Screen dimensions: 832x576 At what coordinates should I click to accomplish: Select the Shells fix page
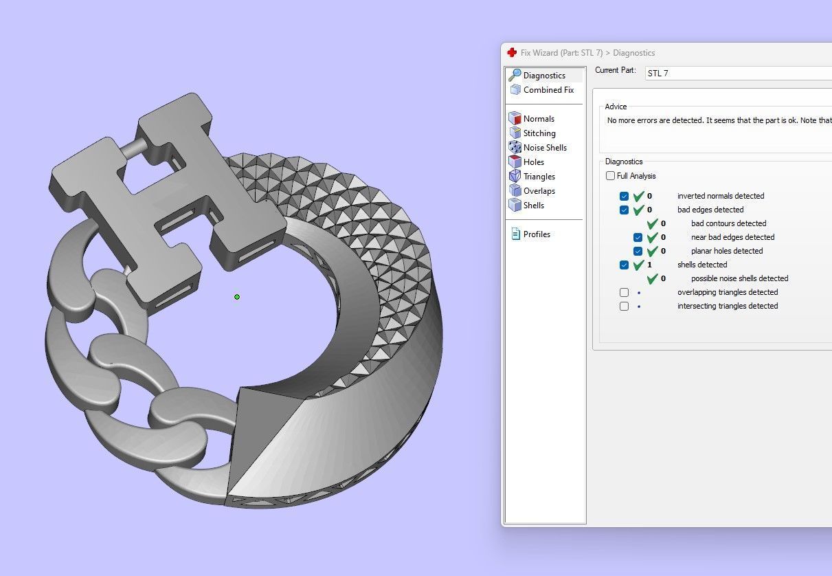[527, 205]
